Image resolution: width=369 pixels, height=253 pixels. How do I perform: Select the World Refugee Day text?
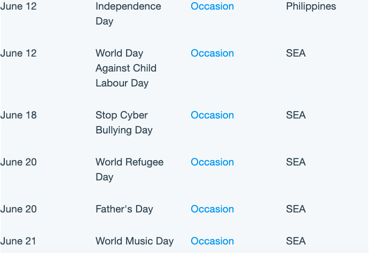pos(129,170)
